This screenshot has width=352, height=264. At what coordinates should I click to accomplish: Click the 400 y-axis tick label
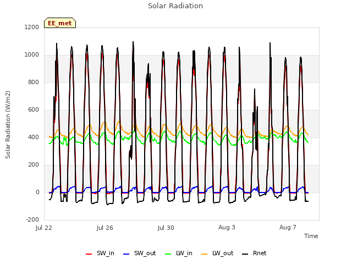pyautogui.click(x=34, y=137)
